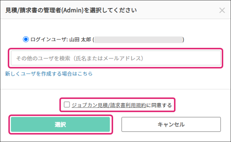
Task: Click the grayed-out masked email address
Action: [138, 39]
